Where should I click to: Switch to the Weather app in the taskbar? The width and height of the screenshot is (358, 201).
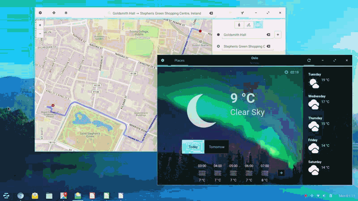[x=78, y=196]
